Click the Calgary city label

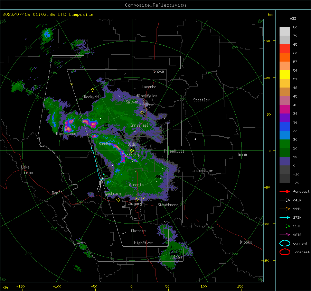[x=135, y=203]
